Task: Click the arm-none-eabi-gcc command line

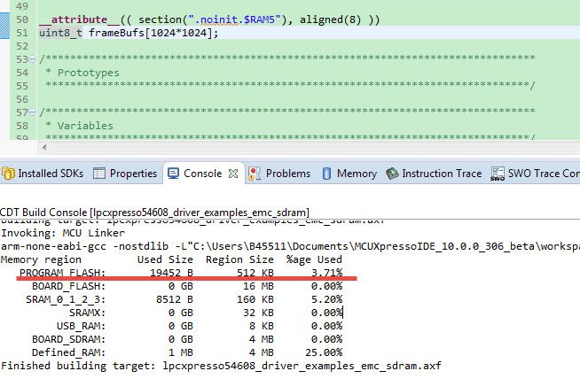Action: (290, 246)
